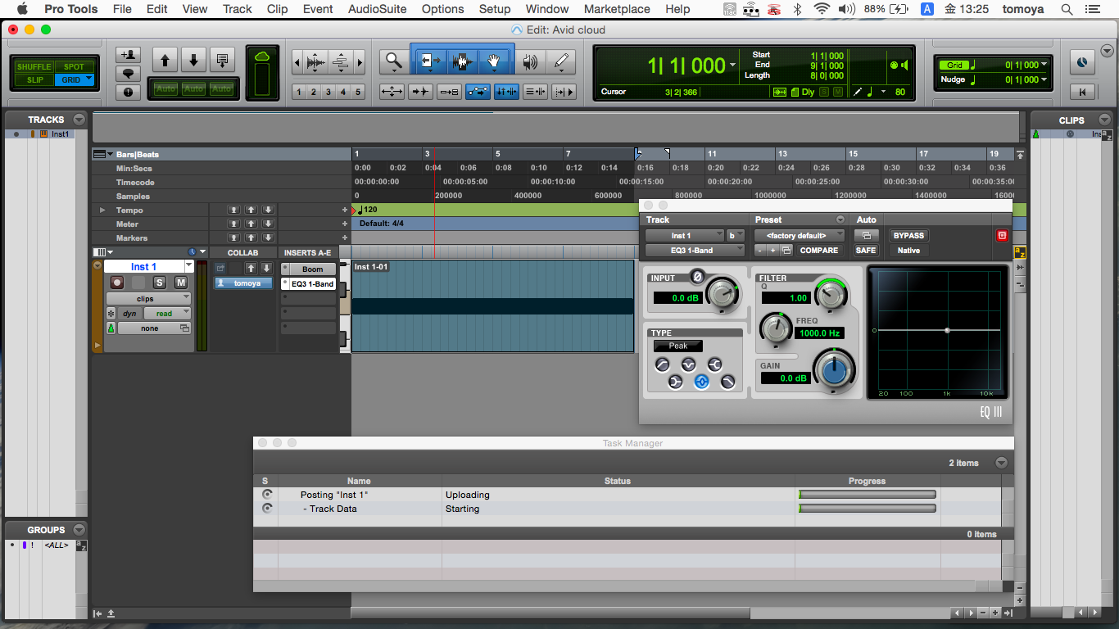Open the EQ3 1-Band plug-in selector
Screen dimensions: 1119x629
695,251
